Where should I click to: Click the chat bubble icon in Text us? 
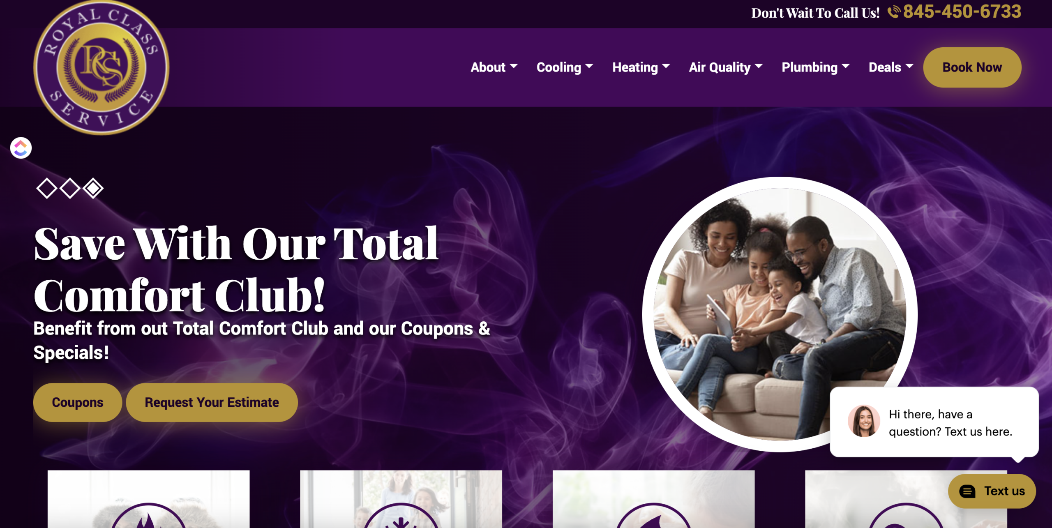[967, 491]
